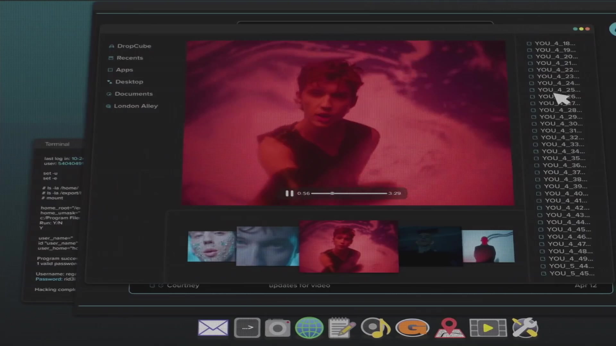Select the file YOU_4_40

567,194
